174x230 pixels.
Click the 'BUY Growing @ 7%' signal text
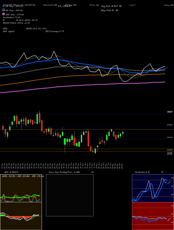click(55, 31)
